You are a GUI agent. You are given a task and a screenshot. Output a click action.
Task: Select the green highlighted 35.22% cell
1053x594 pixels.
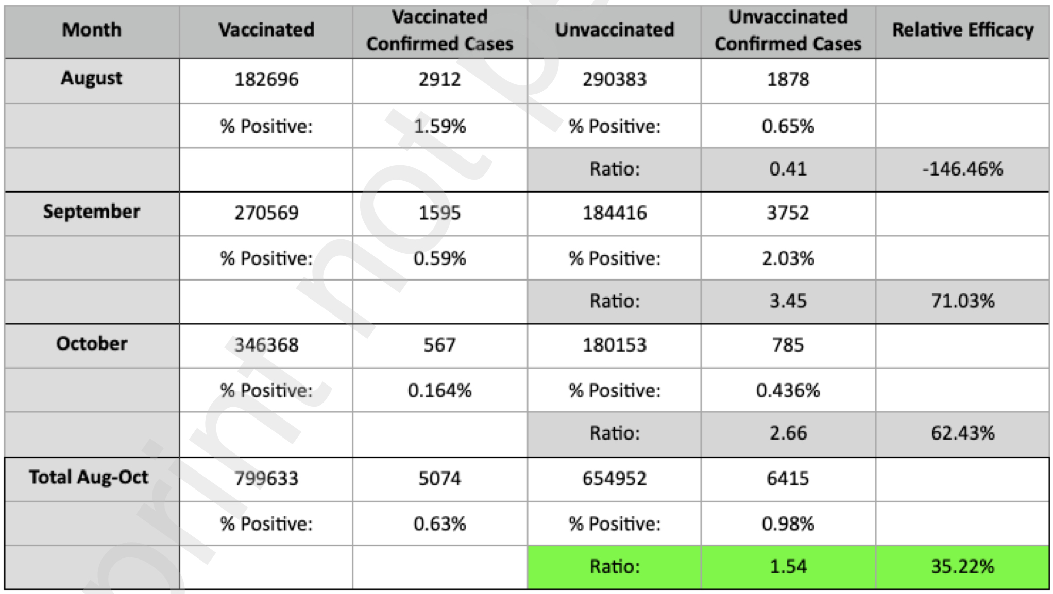click(x=962, y=567)
